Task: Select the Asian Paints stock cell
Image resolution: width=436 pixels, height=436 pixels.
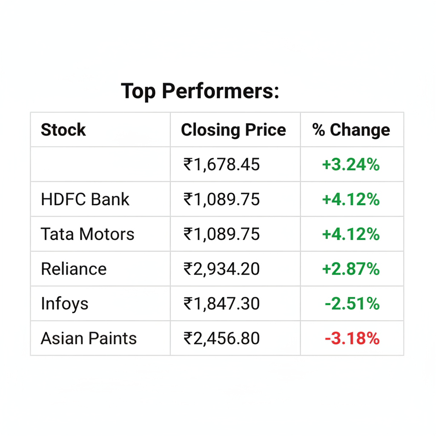Action: pyautogui.click(x=89, y=338)
